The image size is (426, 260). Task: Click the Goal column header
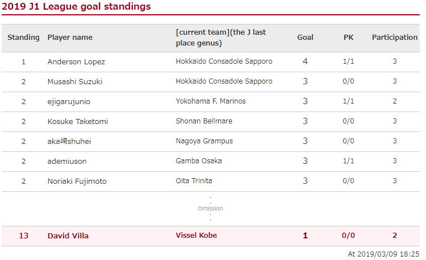(305, 38)
